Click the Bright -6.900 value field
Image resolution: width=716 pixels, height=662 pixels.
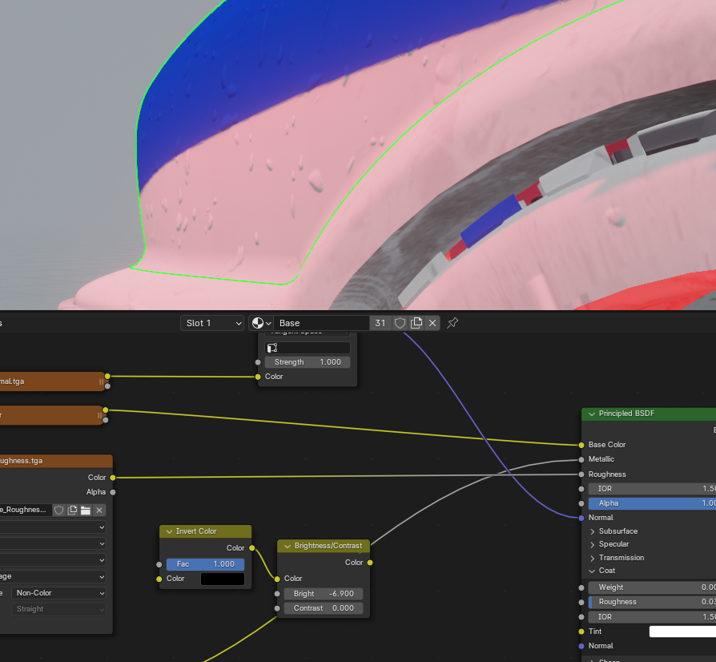click(324, 593)
